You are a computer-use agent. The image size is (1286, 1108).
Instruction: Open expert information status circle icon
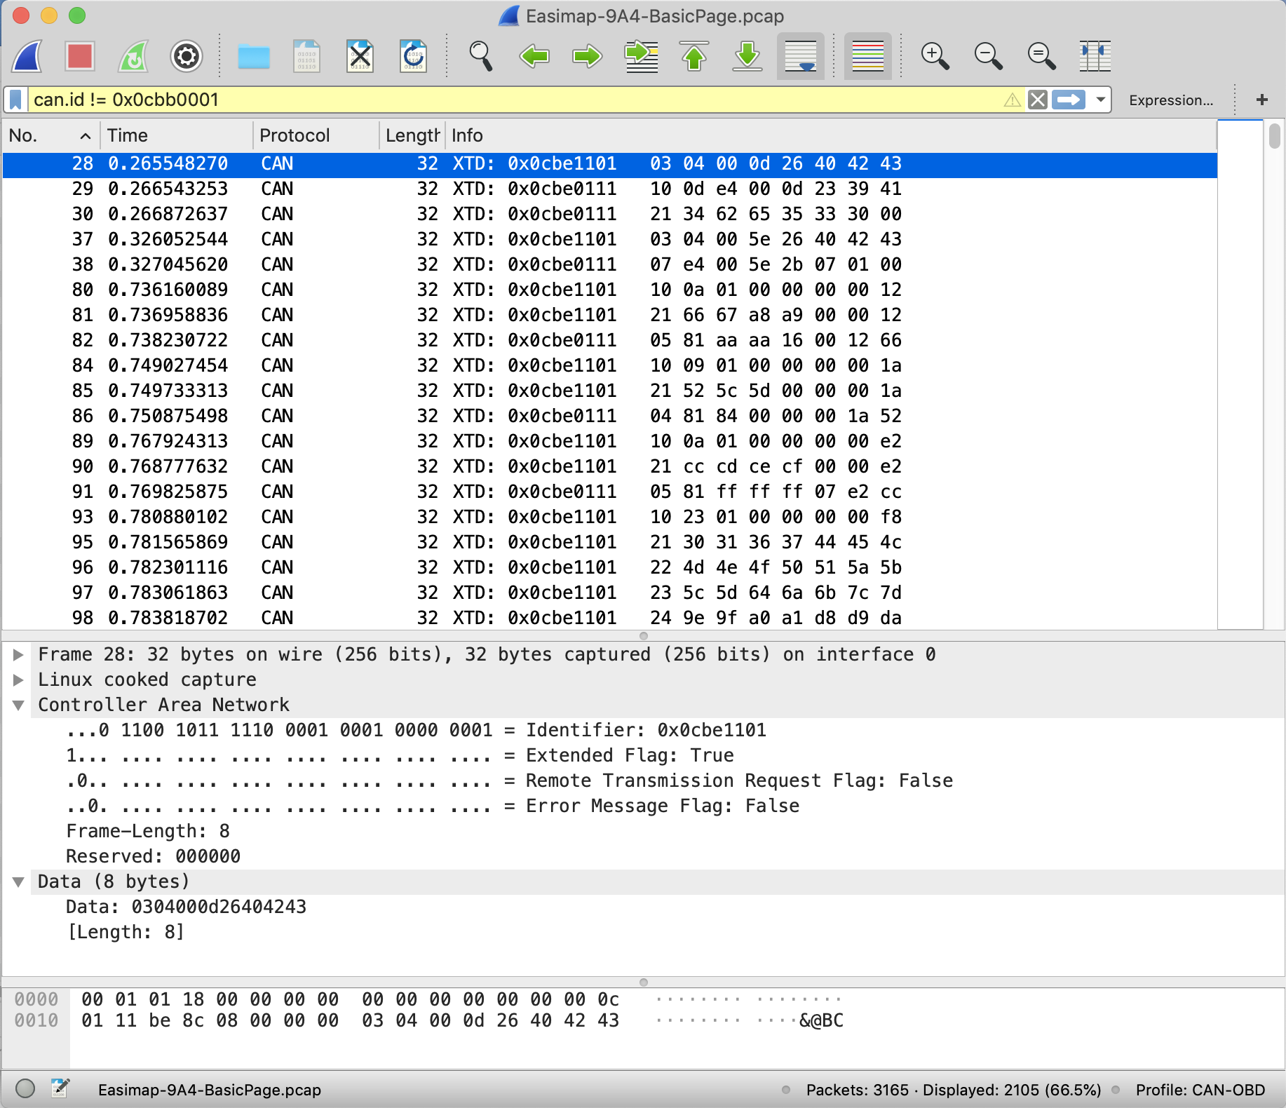pyautogui.click(x=25, y=1088)
